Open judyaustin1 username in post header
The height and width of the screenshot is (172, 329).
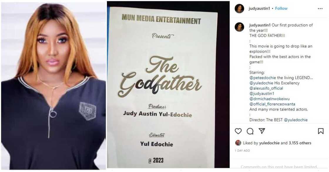coord(259,8)
